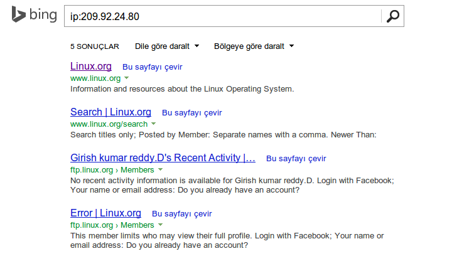Open the 'Dile göre daralt' dropdown

pos(167,46)
